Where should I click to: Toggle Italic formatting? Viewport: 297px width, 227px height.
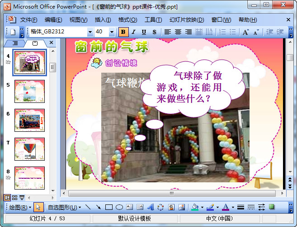click(134, 32)
